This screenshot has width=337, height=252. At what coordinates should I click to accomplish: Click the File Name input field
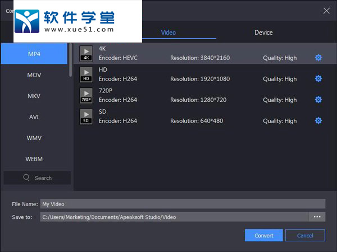click(183, 204)
